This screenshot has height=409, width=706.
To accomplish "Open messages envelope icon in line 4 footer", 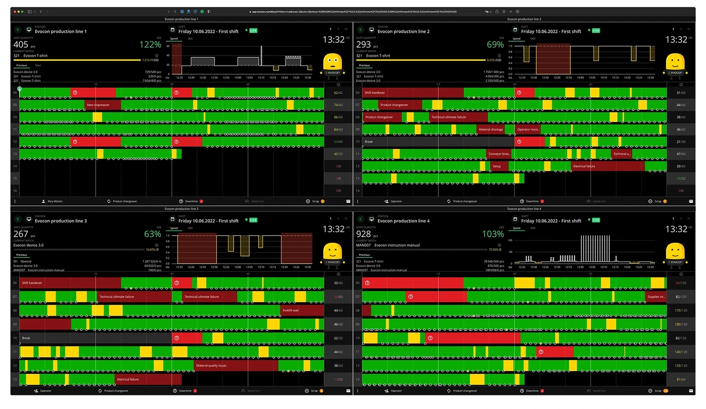I will click(691, 391).
